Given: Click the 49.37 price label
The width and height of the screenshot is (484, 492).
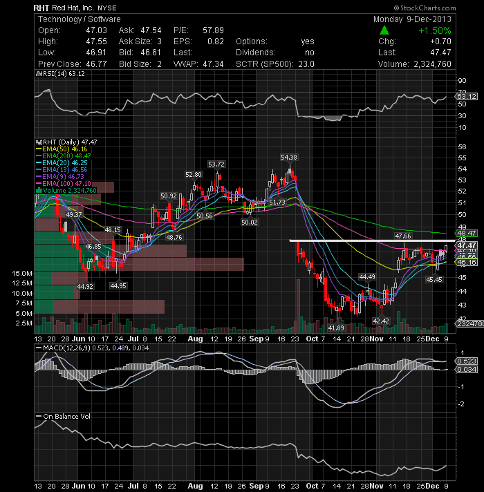Looking at the screenshot, I should 74,215.
